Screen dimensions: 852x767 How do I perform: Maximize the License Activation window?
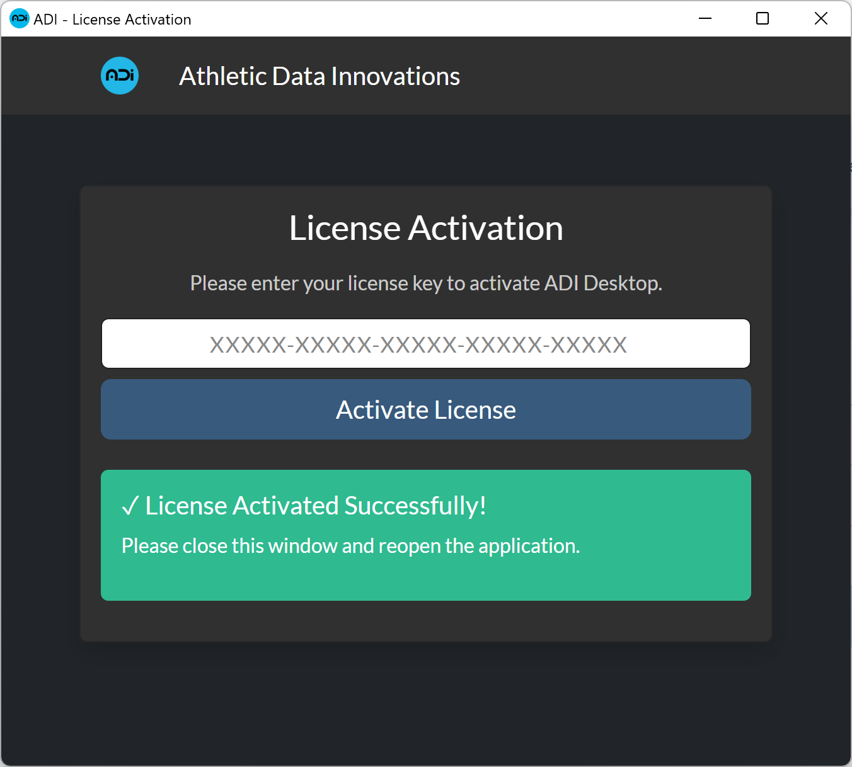pos(763,19)
